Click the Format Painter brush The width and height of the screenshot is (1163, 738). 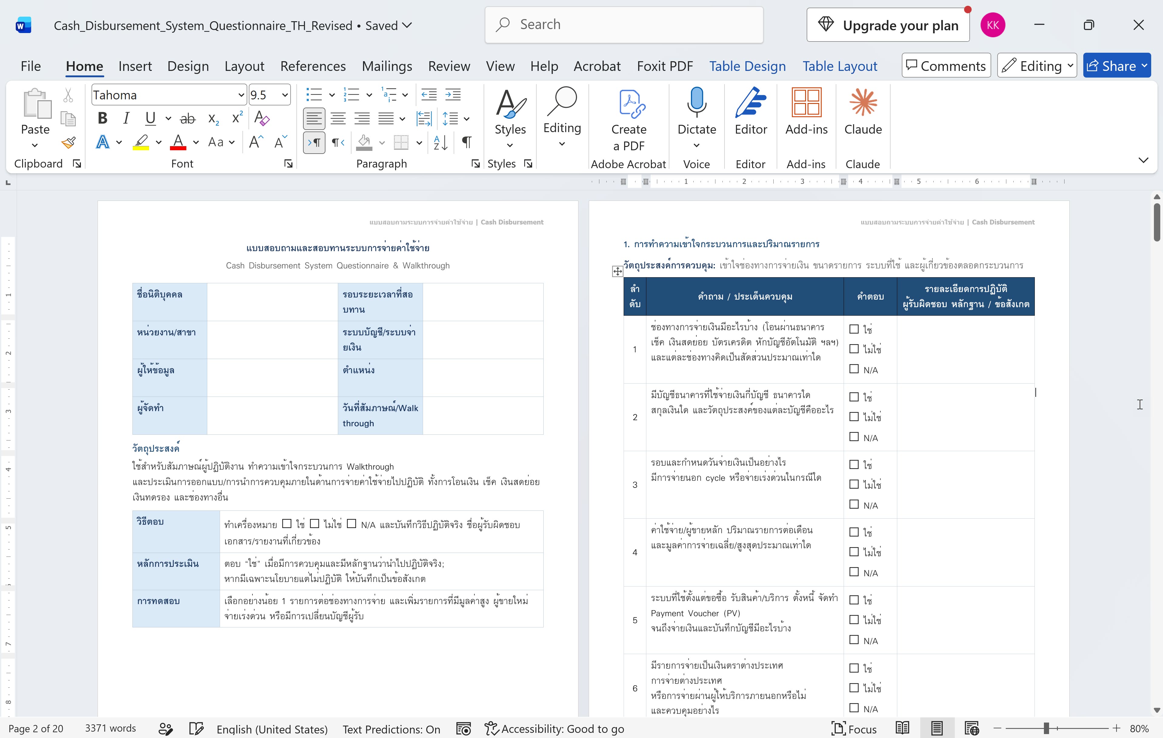(68, 142)
